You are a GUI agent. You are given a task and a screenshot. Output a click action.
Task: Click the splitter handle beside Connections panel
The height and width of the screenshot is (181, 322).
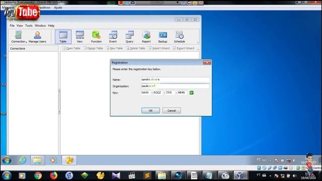pyautogui.click(x=59, y=102)
